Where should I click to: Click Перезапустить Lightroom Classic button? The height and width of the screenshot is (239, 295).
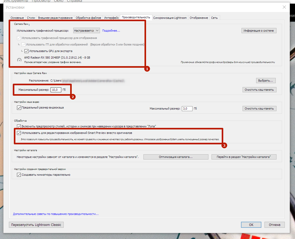(36, 225)
